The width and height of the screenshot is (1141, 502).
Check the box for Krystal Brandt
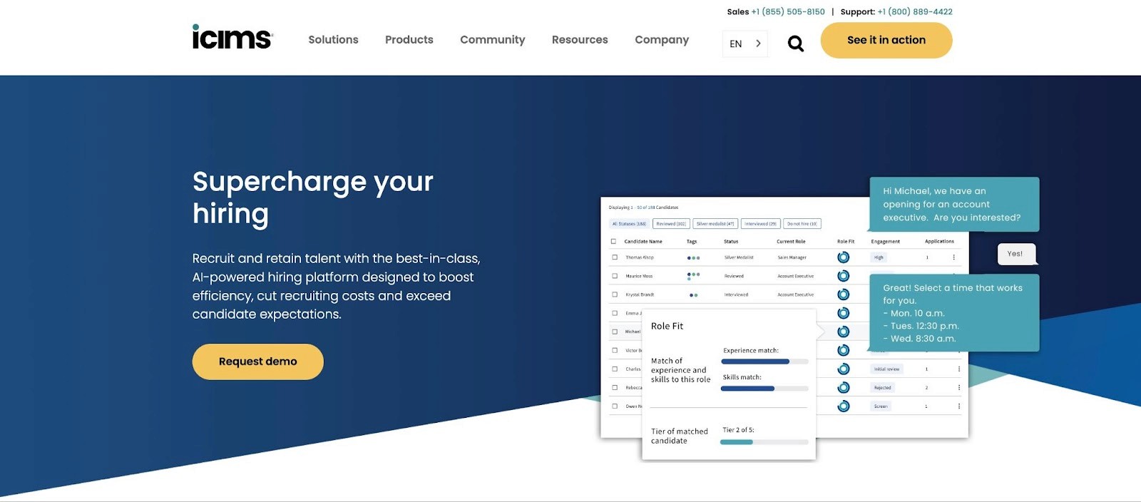click(x=615, y=294)
